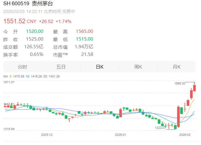Click the 1315.94 axis label
The height and width of the screenshot is (145, 201).
(9, 129)
